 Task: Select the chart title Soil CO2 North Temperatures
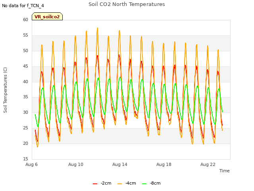[127, 4]
